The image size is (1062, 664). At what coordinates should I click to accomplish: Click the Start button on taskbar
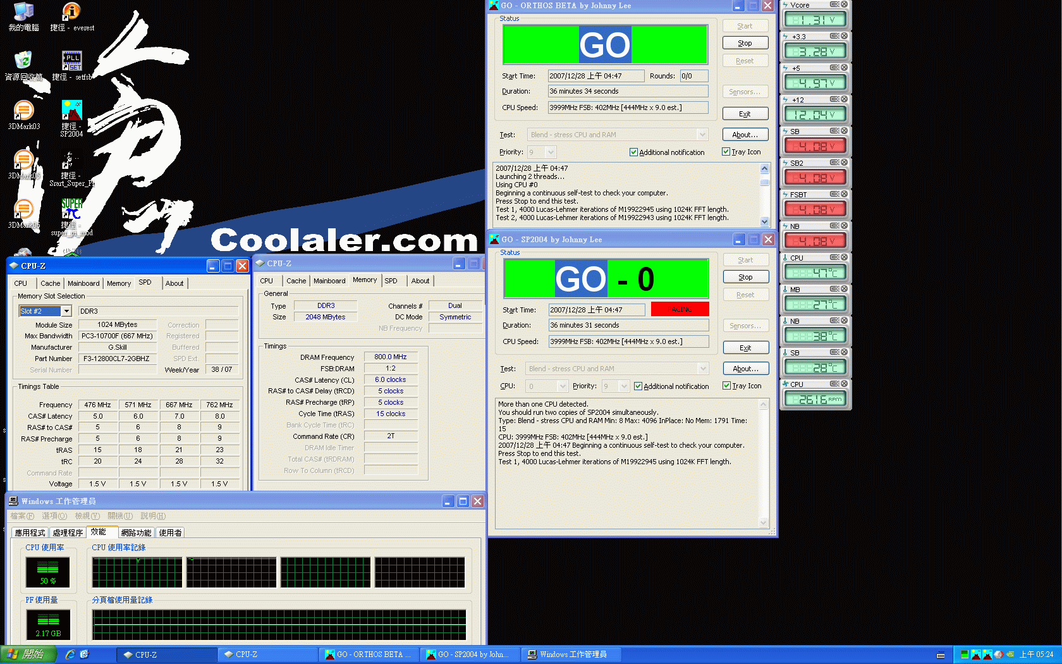[27, 655]
